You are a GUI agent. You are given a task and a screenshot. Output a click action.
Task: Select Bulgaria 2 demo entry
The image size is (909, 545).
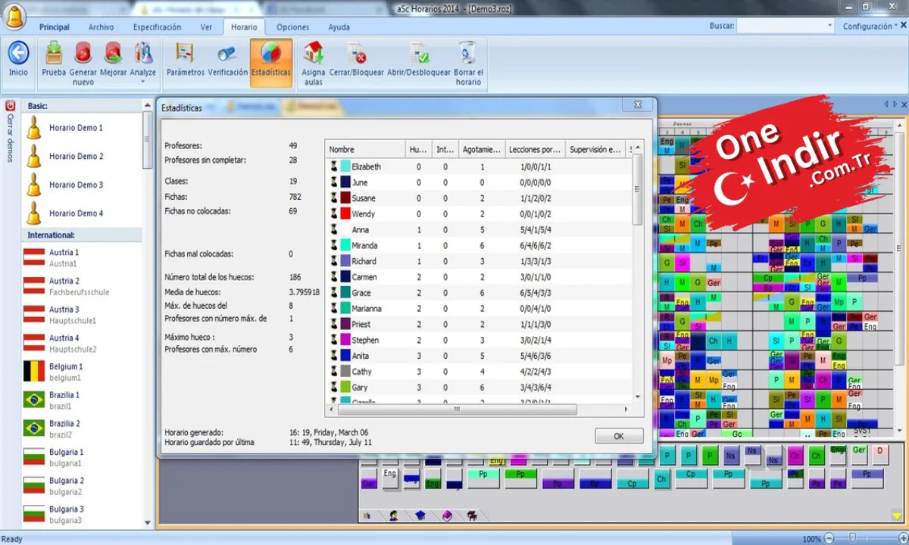click(82, 486)
